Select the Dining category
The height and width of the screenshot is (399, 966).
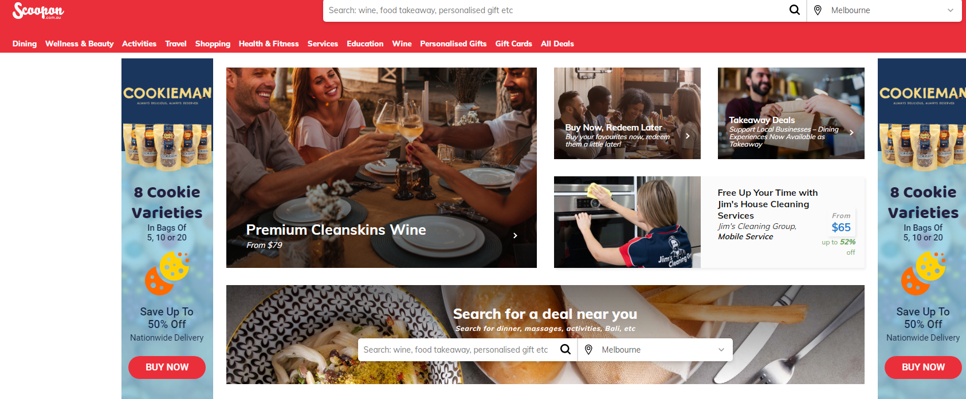(x=25, y=44)
